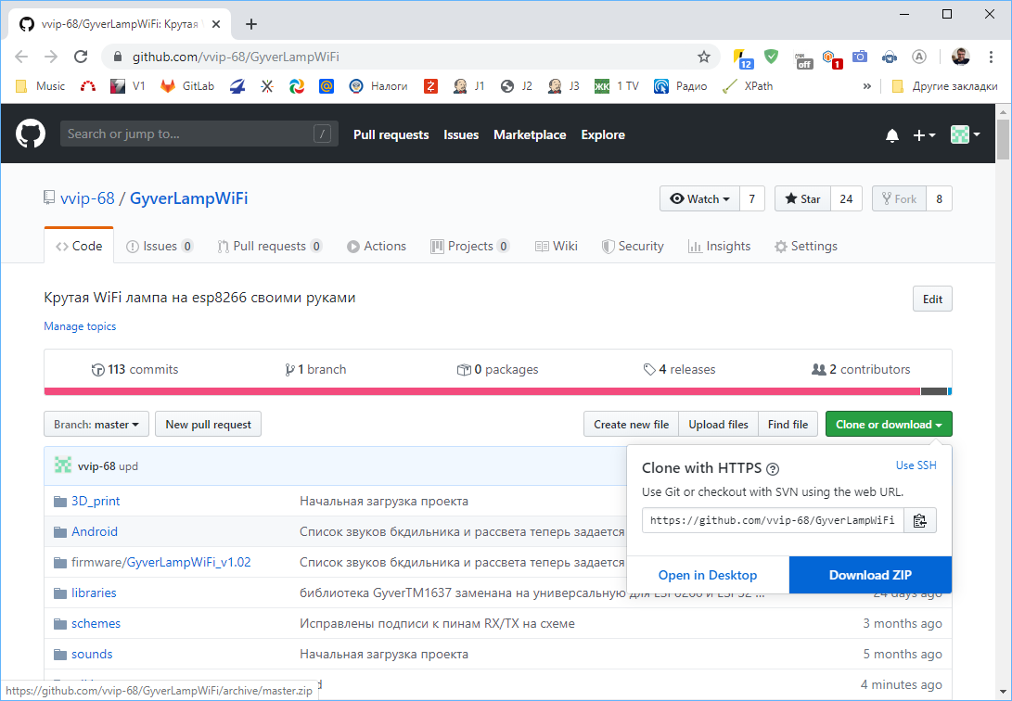Open Explore in the header nav

pyautogui.click(x=603, y=134)
